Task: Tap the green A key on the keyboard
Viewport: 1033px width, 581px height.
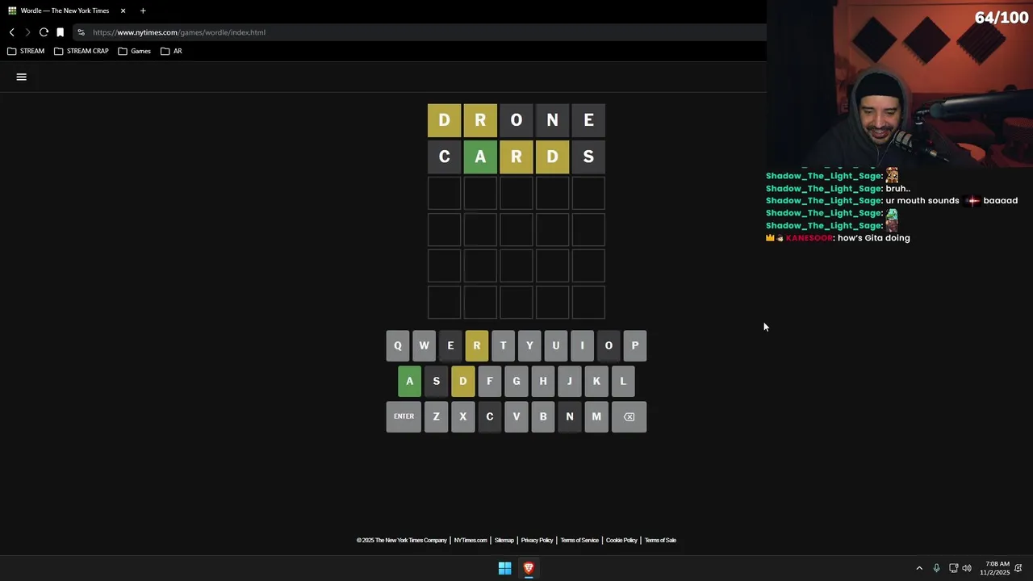Action: 409,381
